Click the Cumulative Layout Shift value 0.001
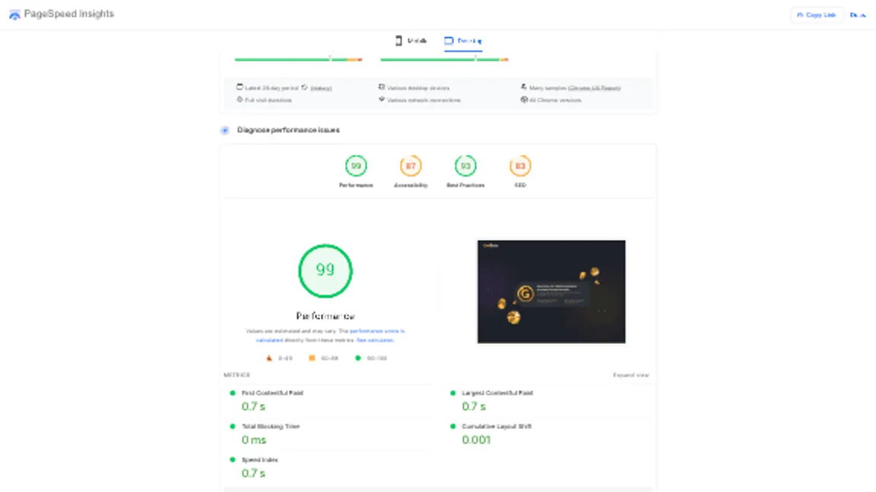Screen dimensions: 876x492 (x=476, y=440)
